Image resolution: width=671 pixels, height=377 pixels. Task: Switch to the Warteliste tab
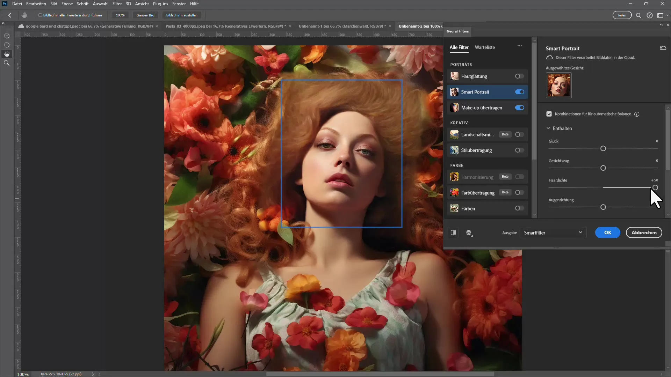pyautogui.click(x=485, y=47)
